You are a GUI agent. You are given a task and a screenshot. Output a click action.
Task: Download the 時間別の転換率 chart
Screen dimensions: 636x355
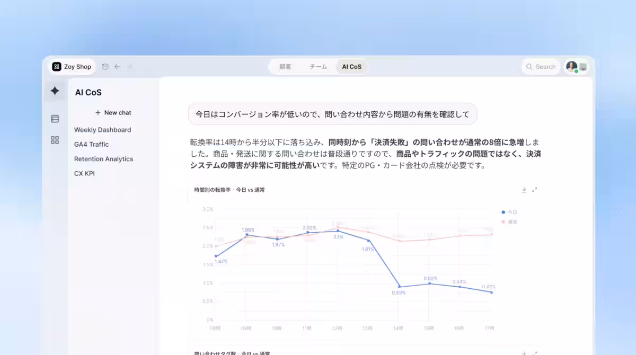(x=524, y=190)
